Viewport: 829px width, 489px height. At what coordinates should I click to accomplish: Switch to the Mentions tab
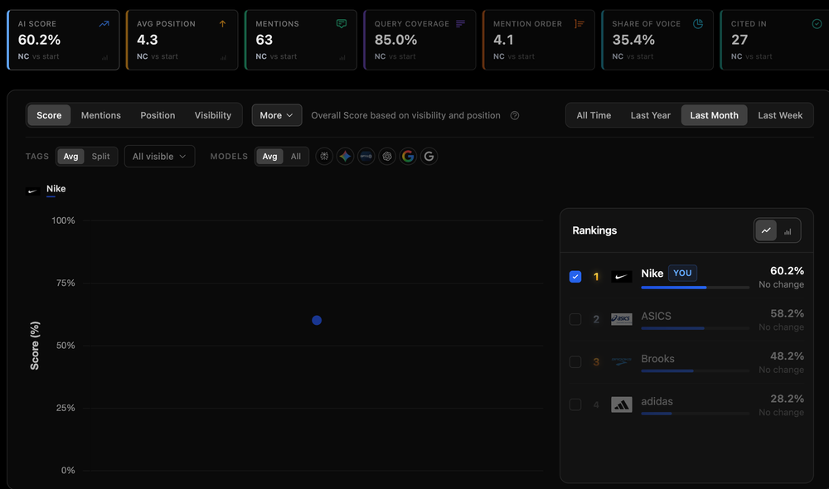click(x=100, y=115)
